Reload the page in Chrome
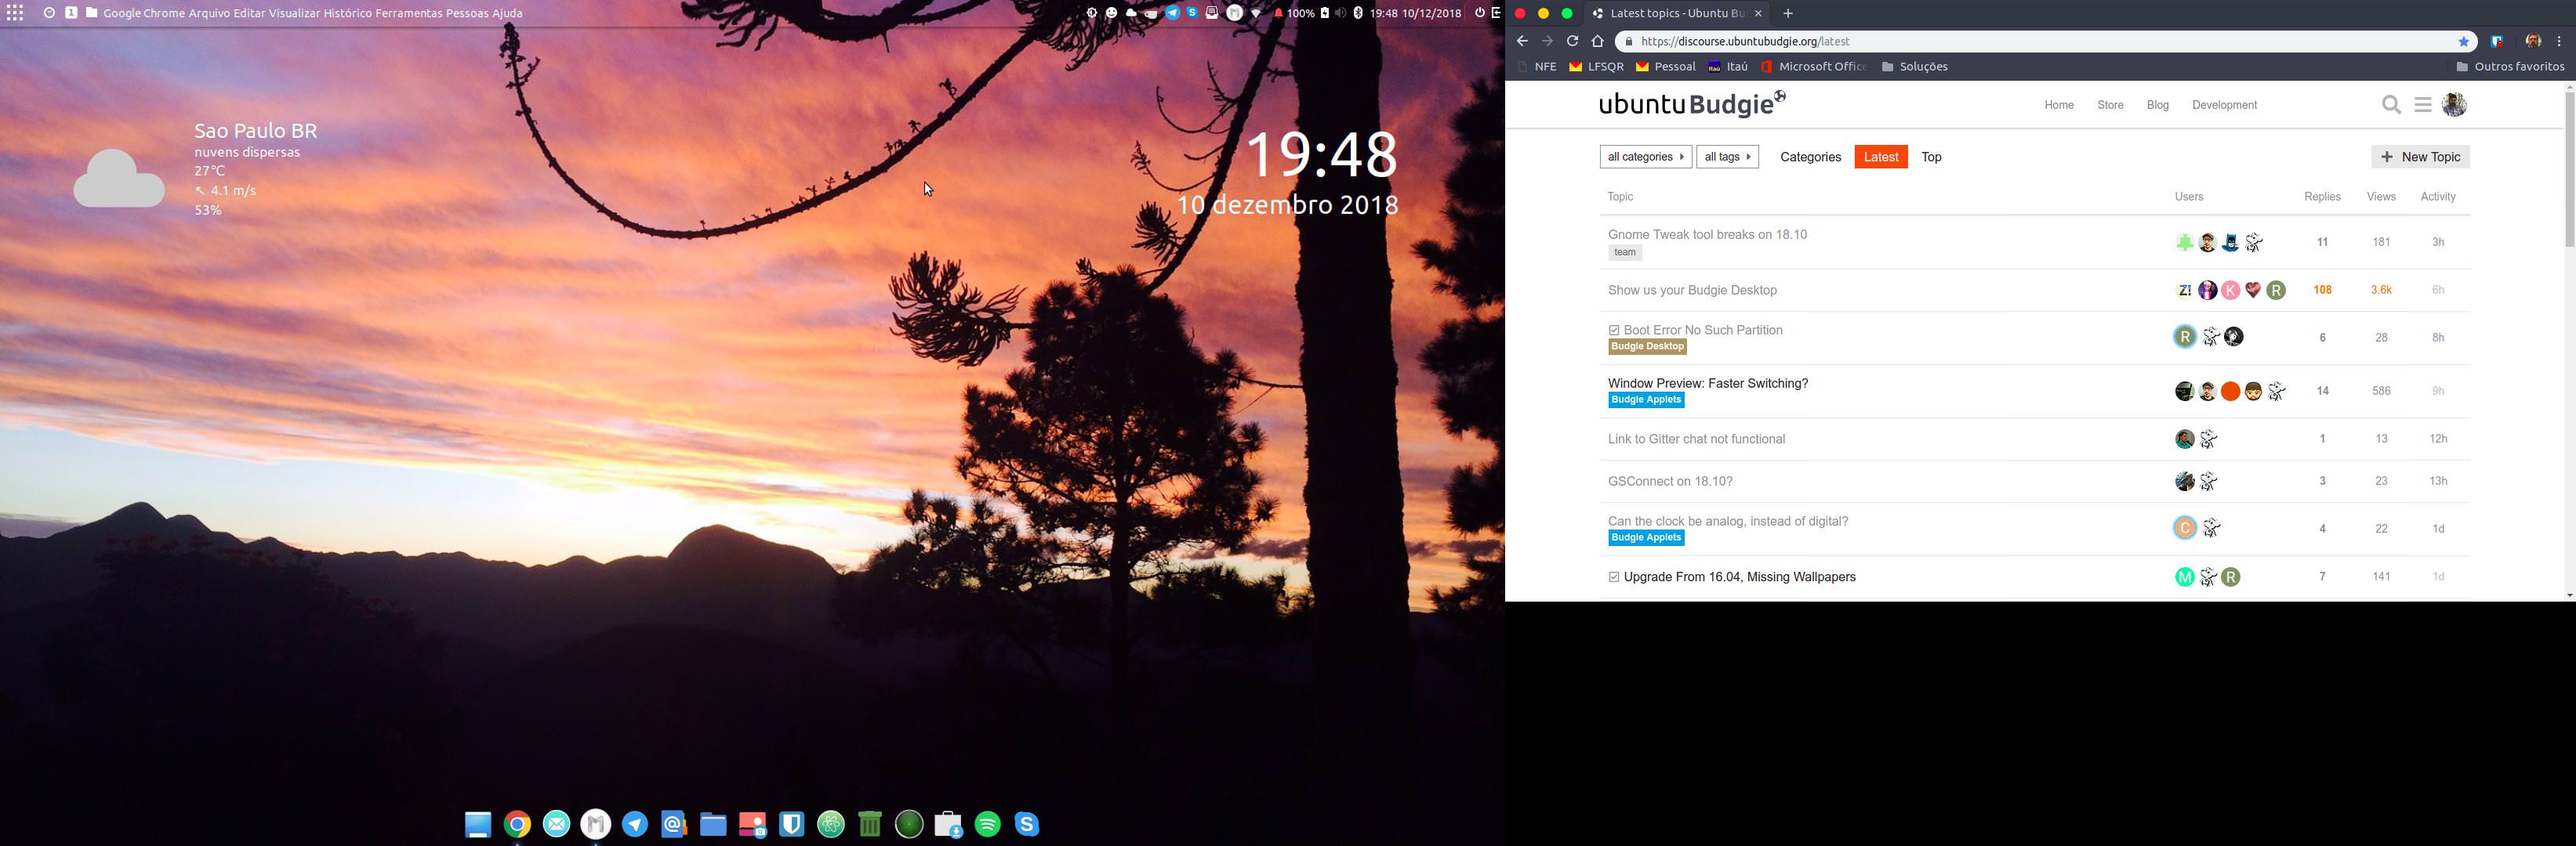2576x846 pixels. pyautogui.click(x=1572, y=41)
